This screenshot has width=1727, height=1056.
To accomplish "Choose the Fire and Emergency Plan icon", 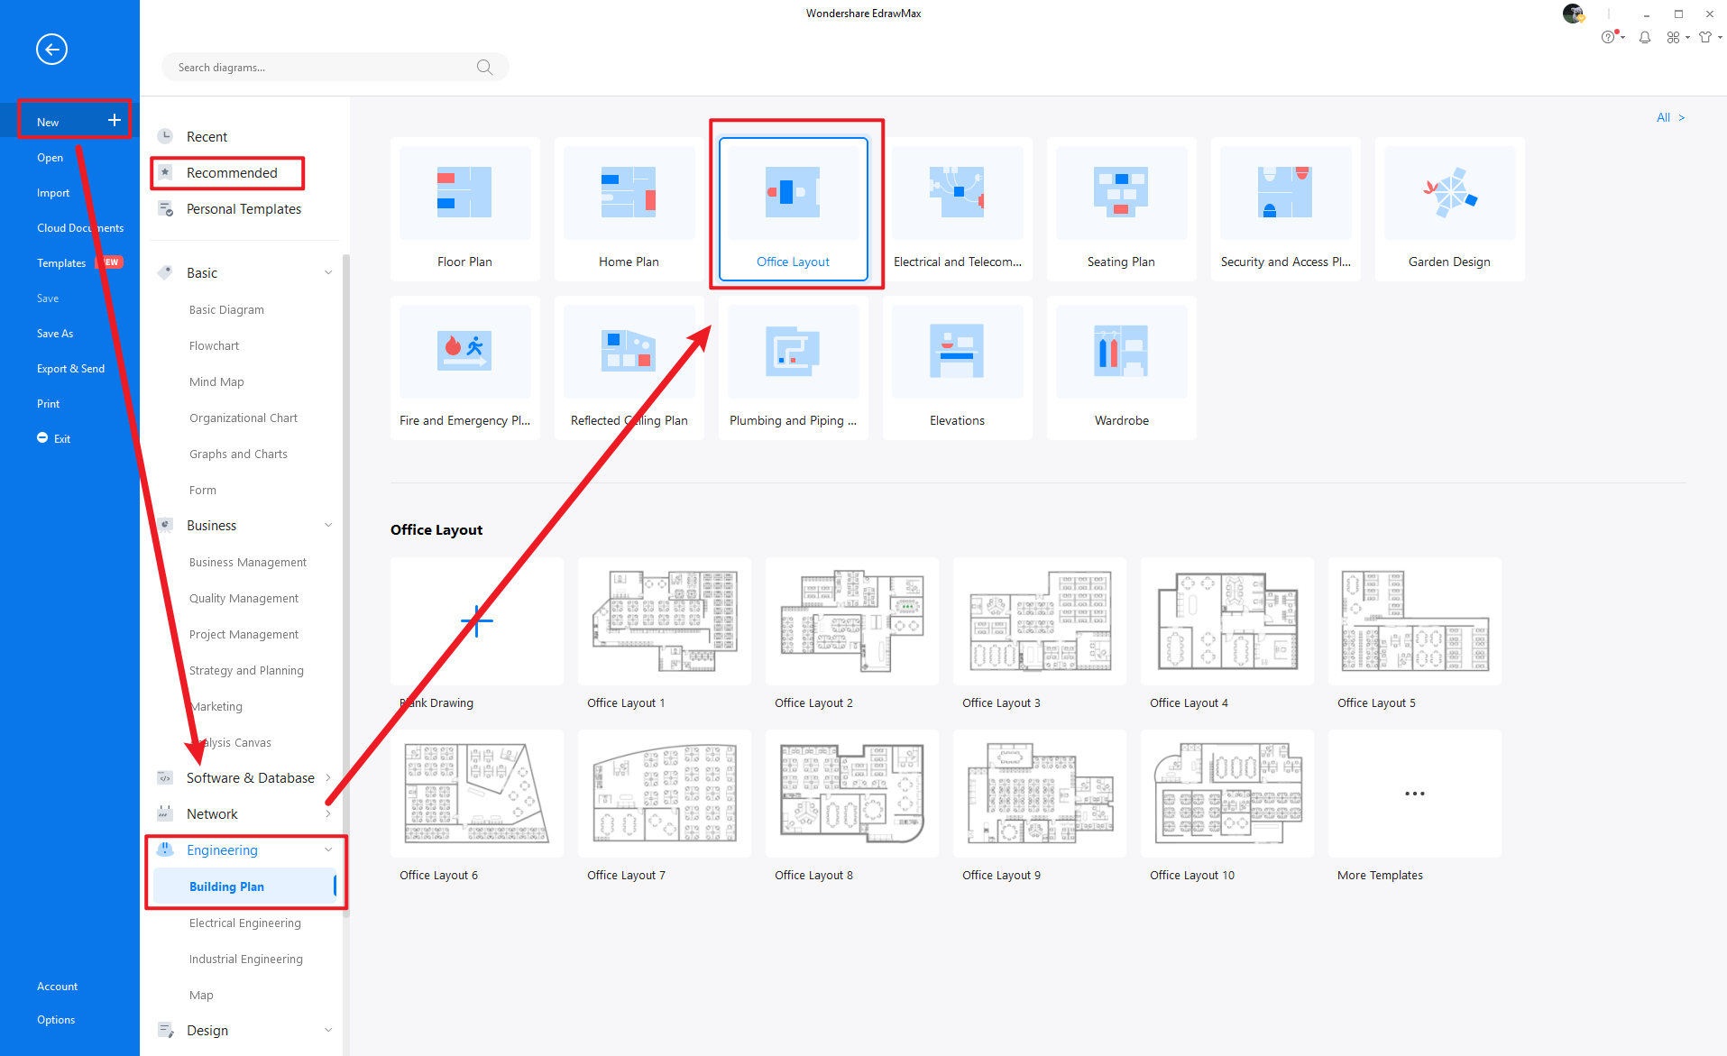I will coord(464,352).
